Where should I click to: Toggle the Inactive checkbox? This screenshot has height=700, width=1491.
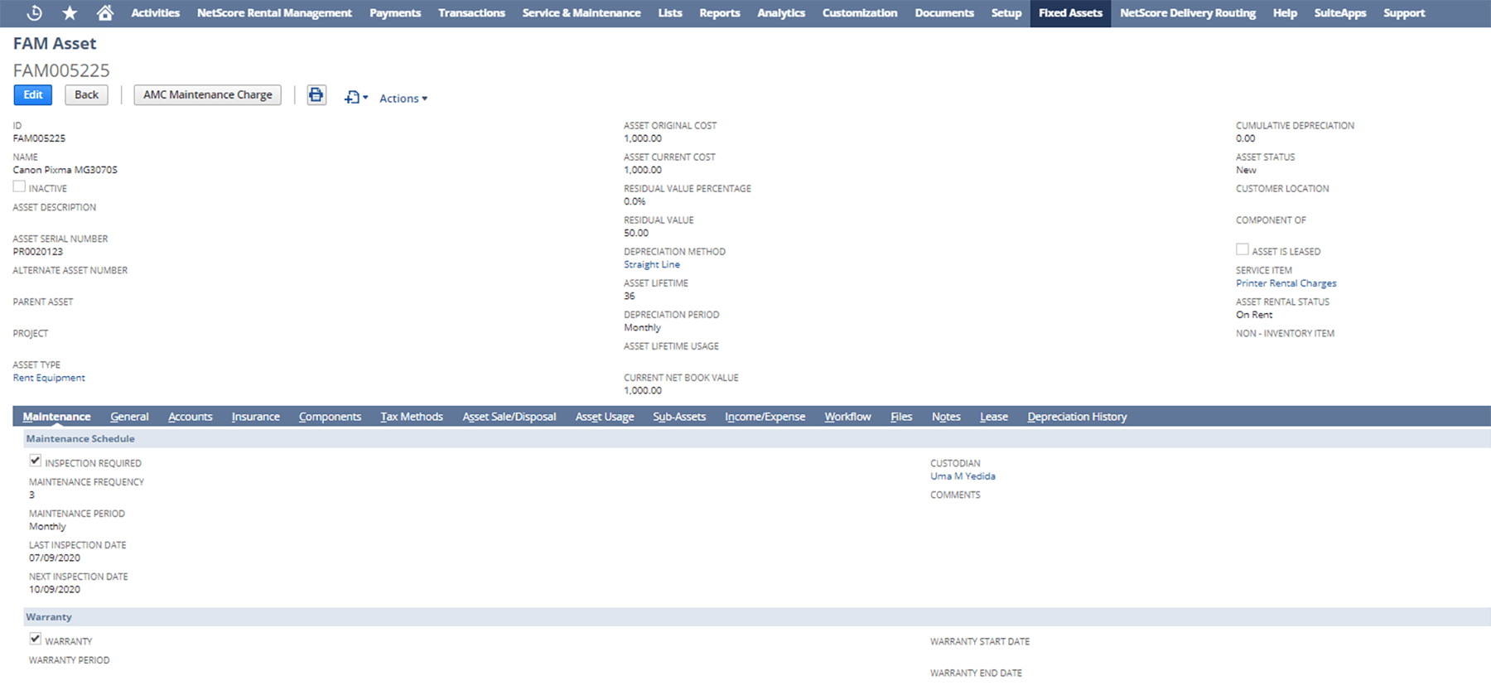coord(19,187)
